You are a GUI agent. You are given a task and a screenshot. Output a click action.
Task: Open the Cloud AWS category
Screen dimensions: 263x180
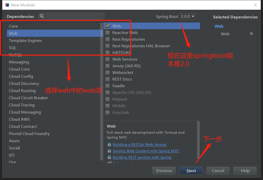point(53,119)
